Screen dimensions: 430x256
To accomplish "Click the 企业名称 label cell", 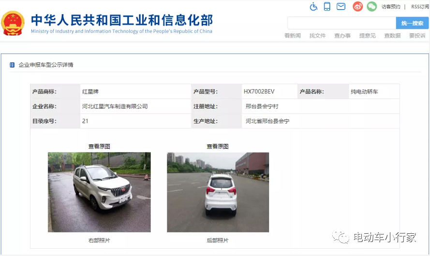I will 55,107.
